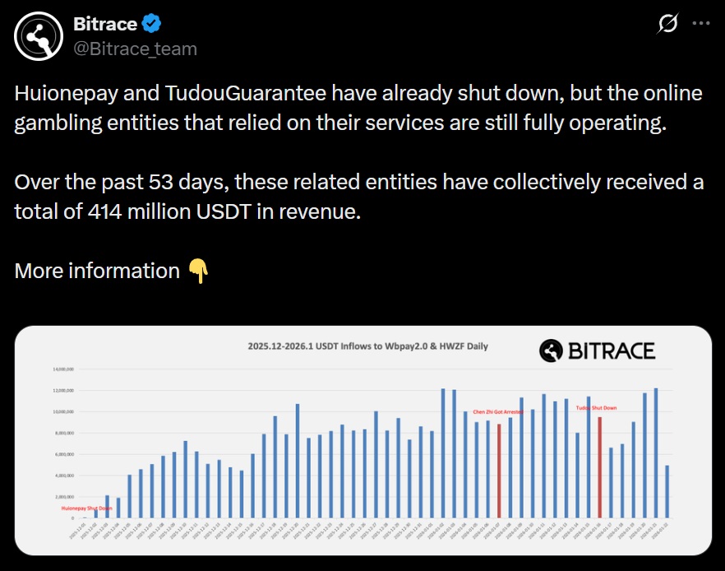Click the Grok slashed-circle icon top right

pos(666,25)
